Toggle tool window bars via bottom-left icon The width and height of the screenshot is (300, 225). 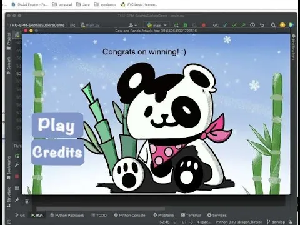[9, 222]
